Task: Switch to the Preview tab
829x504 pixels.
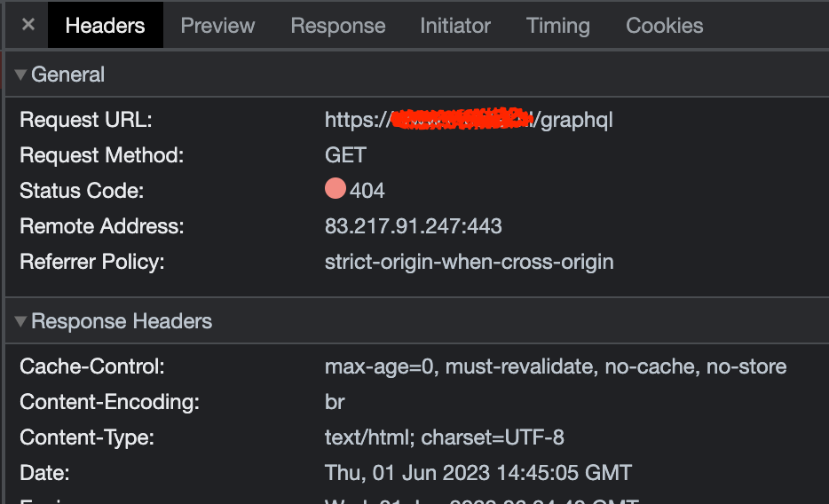Action: [217, 26]
